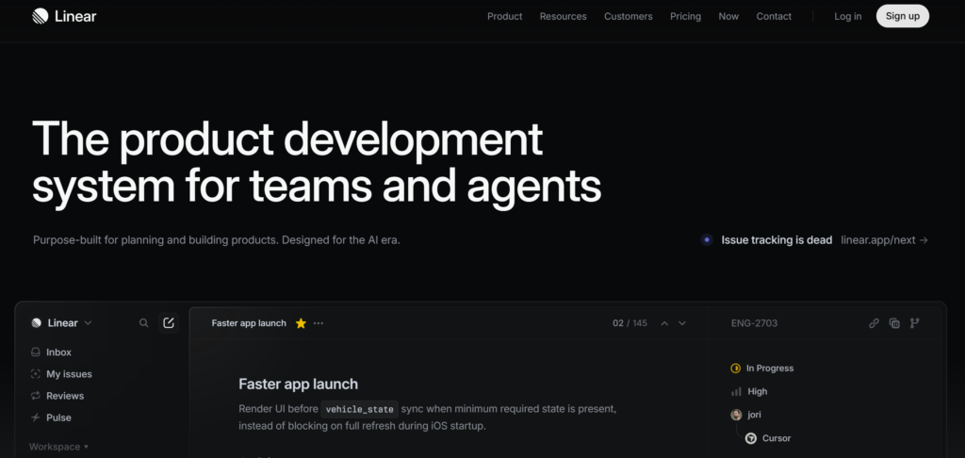Change the assignee jori

click(x=746, y=415)
